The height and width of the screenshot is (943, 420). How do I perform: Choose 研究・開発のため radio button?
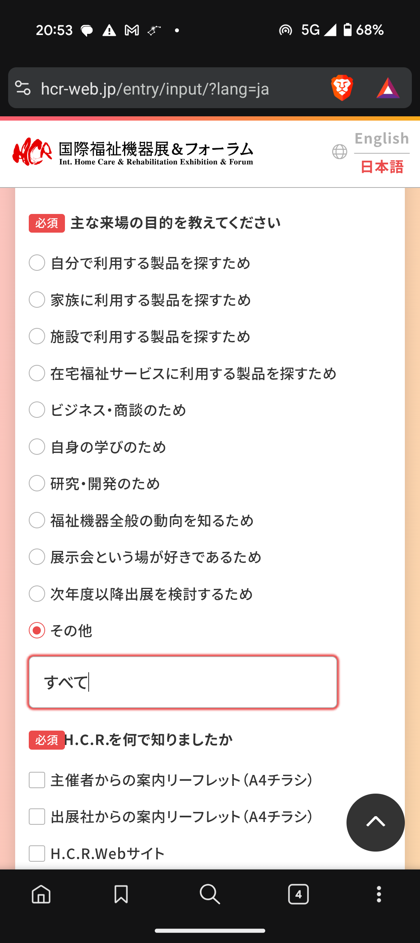pos(37,483)
